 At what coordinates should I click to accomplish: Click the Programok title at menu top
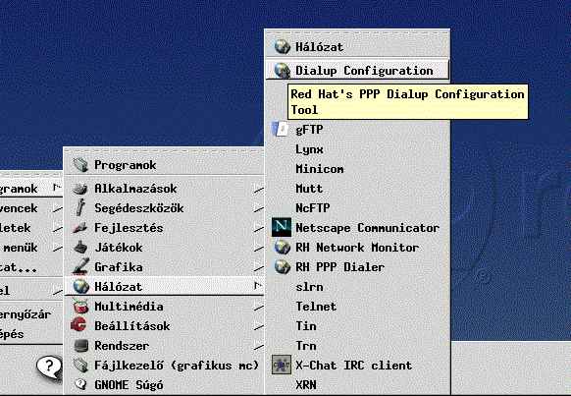point(125,165)
